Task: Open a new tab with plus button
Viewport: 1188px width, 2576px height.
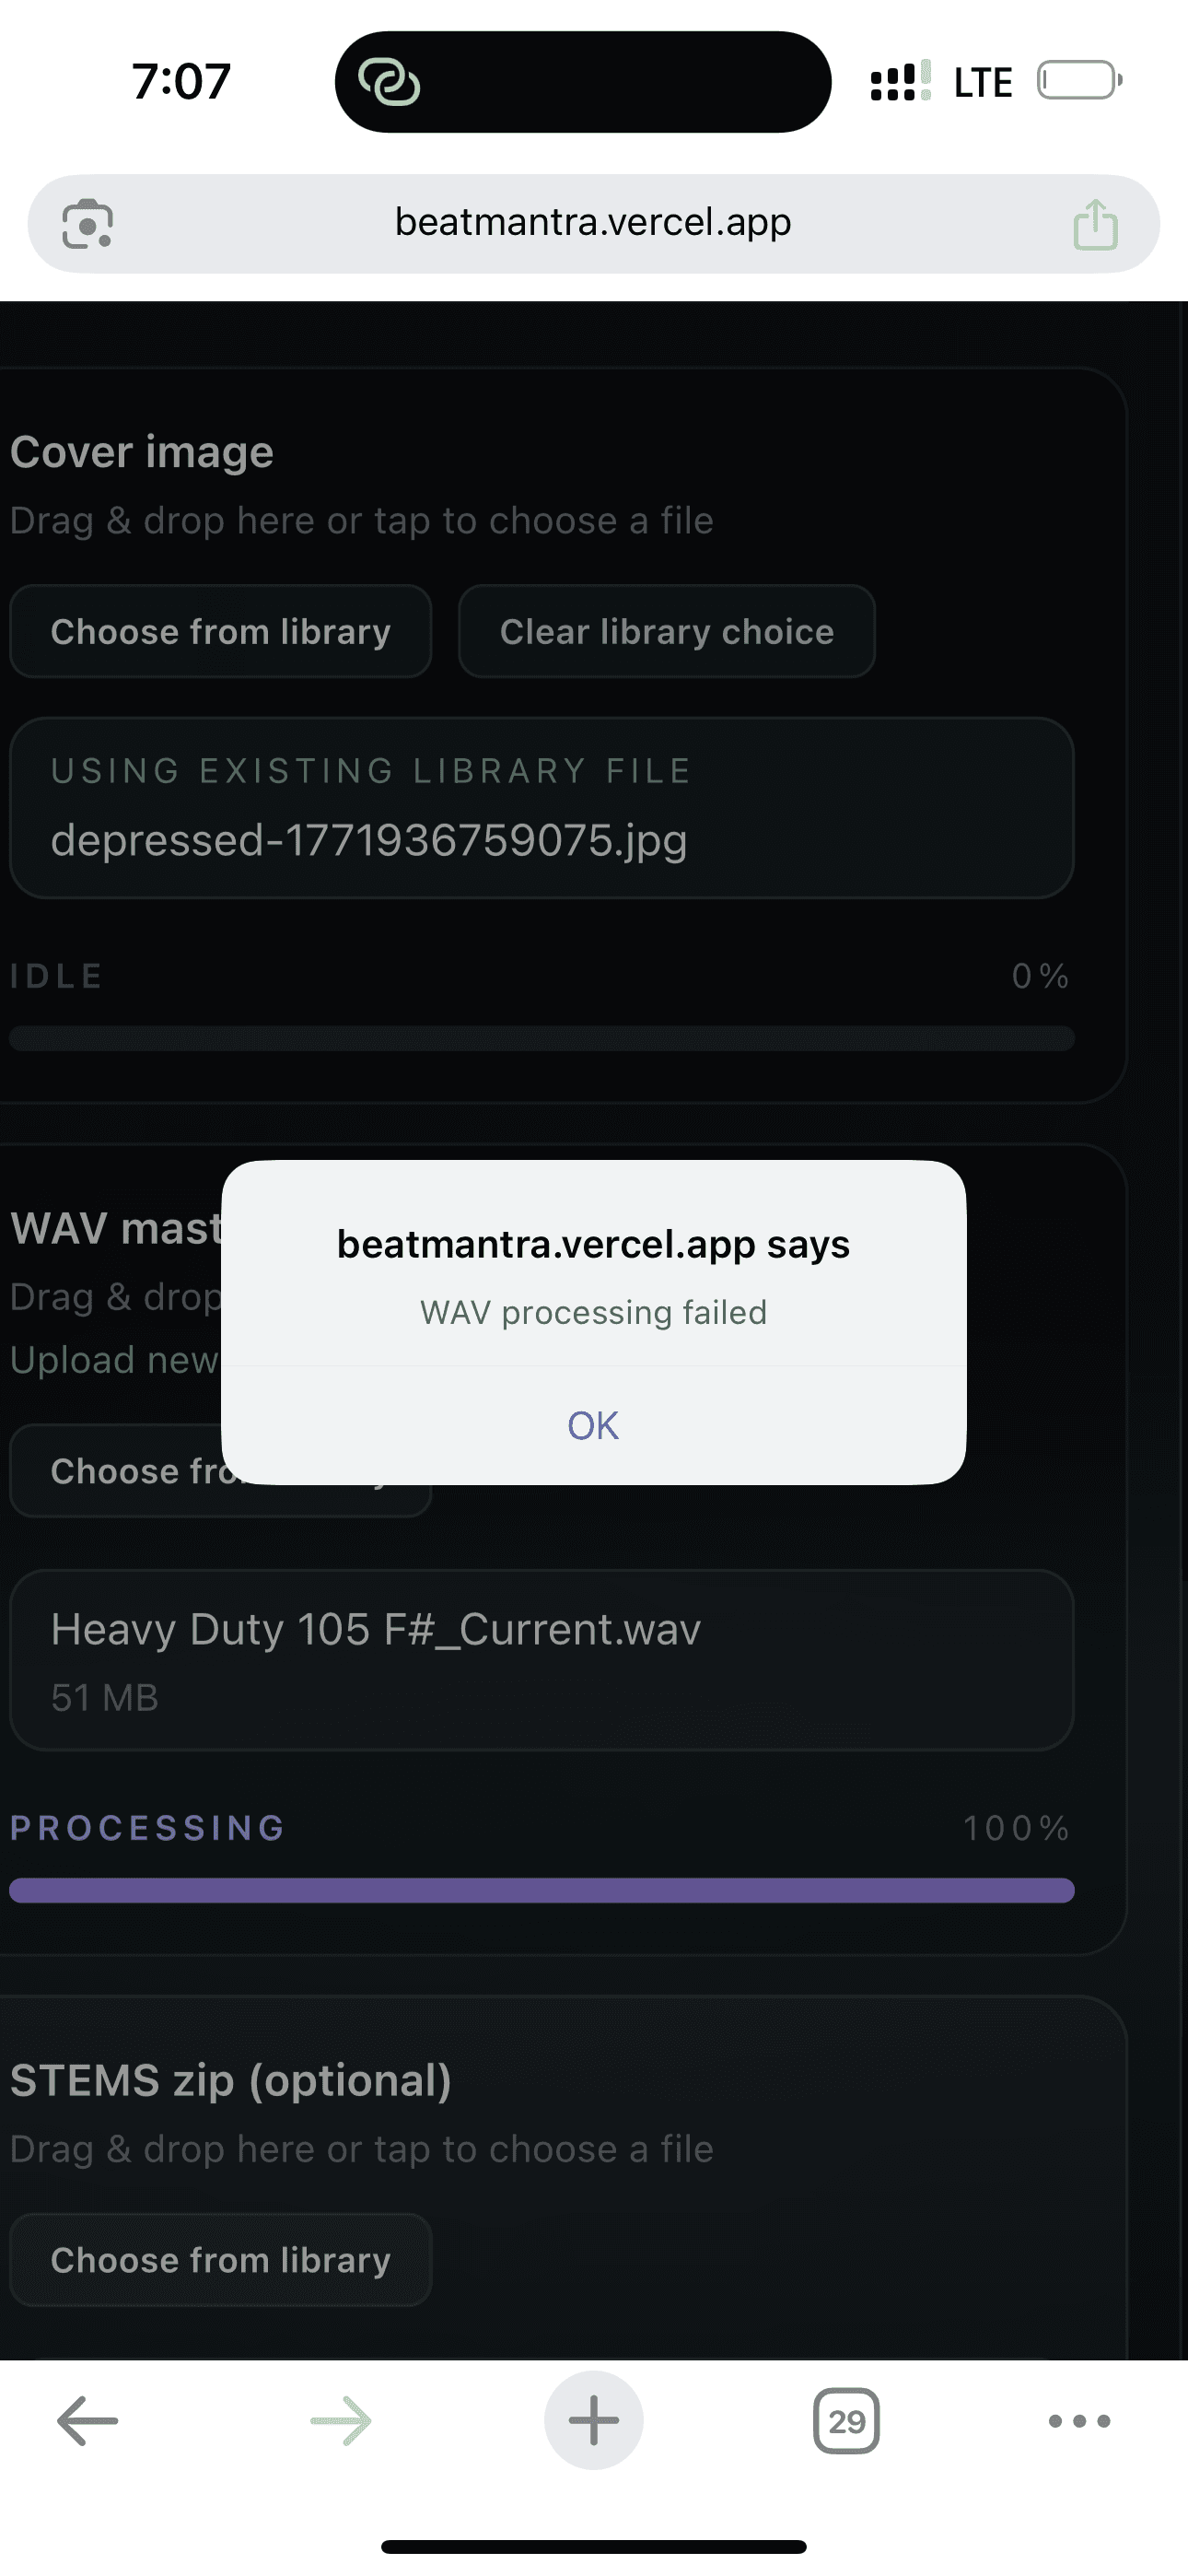Action: pos(593,2421)
